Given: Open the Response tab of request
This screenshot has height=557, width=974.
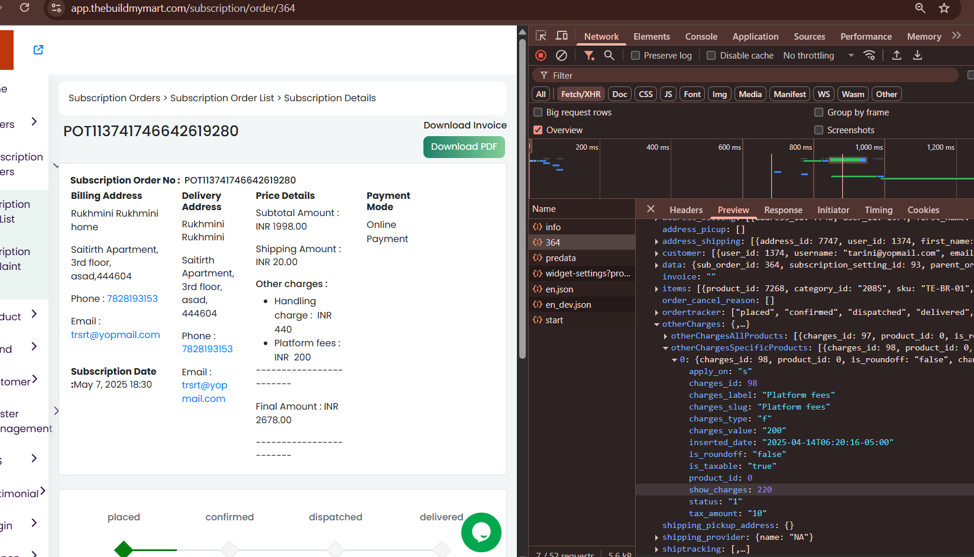Looking at the screenshot, I should tap(783, 210).
